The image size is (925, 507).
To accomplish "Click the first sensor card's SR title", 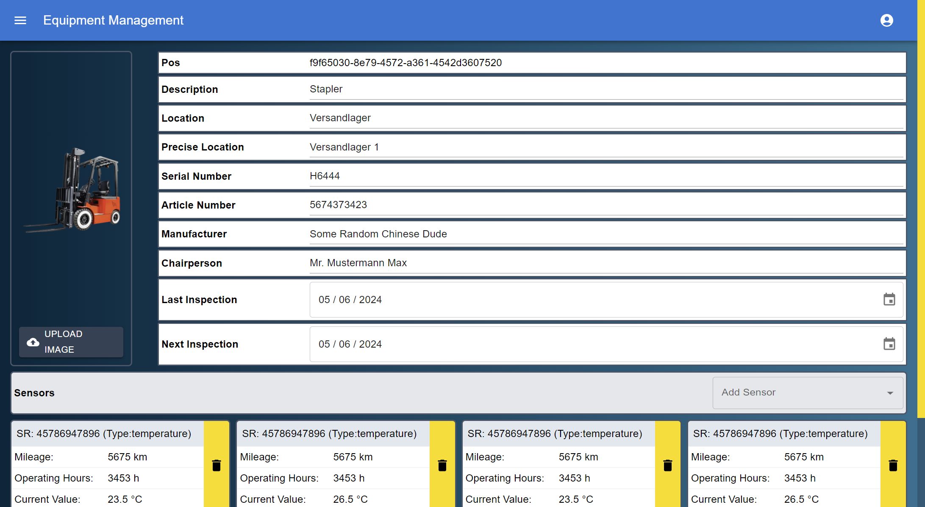I will pyautogui.click(x=104, y=434).
